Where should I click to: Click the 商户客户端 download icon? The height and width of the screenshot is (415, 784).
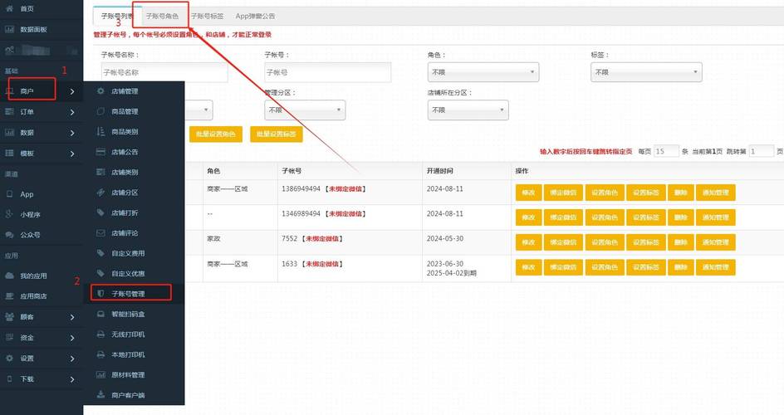[100, 394]
